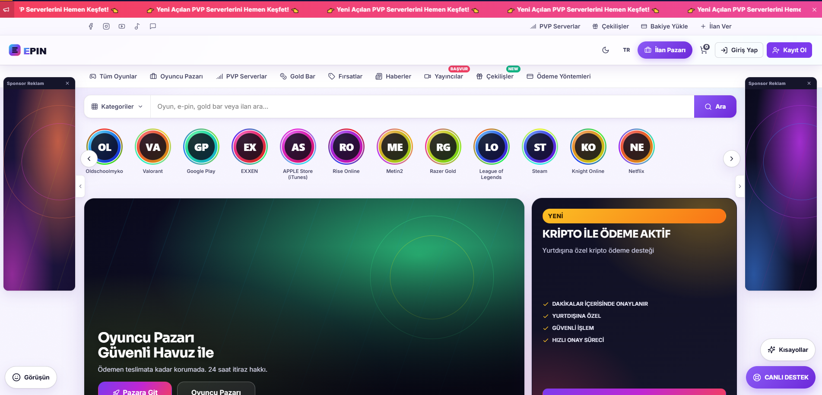This screenshot has width=822, height=395.
Task: Collapse left sponsor side tab arrow
Action: coord(80,186)
